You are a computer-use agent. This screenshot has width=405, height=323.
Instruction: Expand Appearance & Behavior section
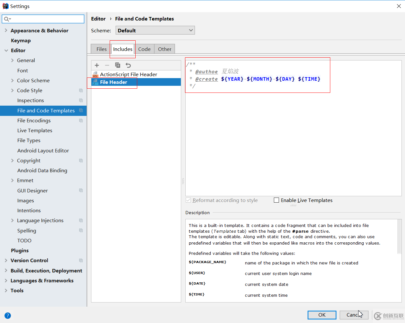6,30
